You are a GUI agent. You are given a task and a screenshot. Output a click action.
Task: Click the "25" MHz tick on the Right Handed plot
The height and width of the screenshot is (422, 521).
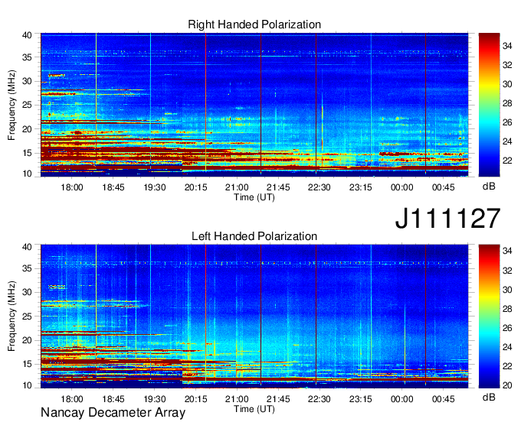tap(27, 105)
